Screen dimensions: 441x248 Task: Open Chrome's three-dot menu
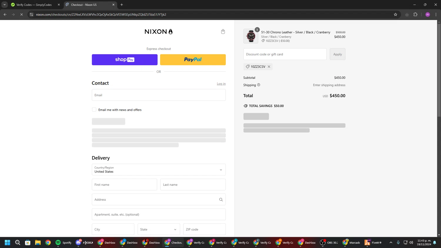[436, 14]
